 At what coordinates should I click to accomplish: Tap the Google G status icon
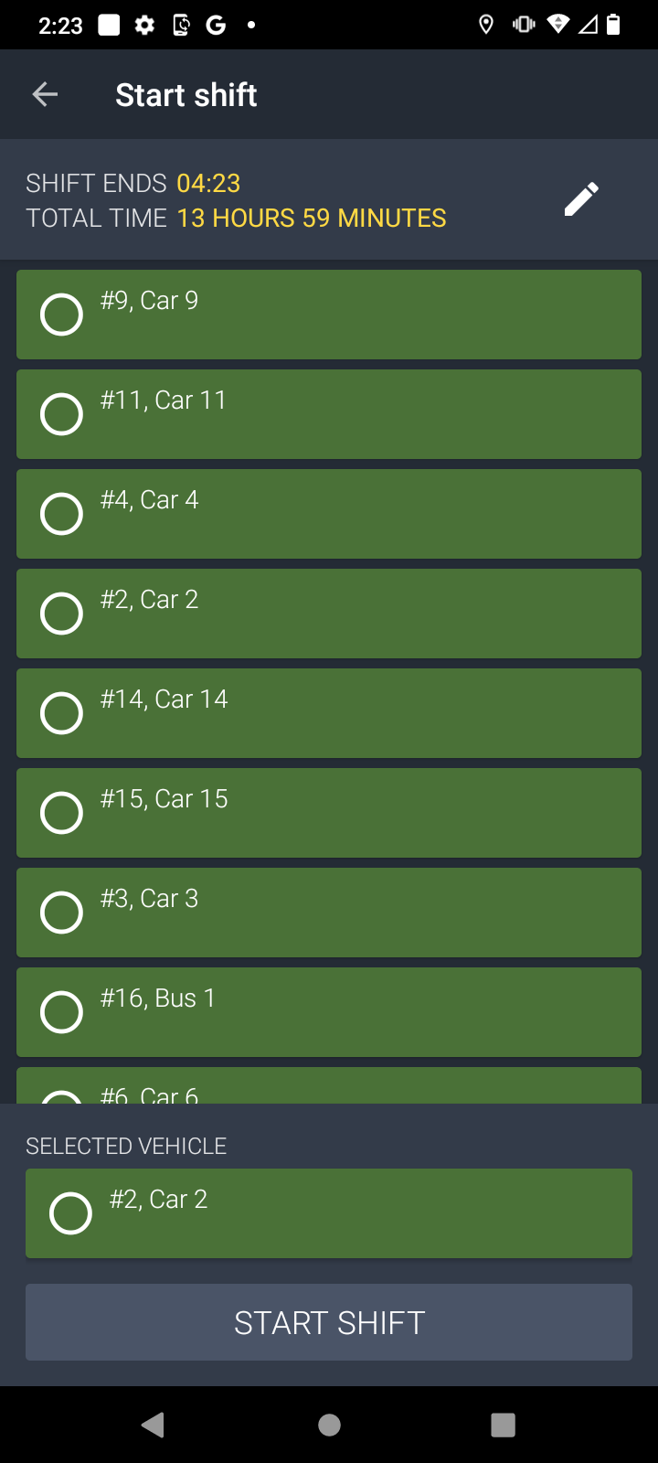216,25
